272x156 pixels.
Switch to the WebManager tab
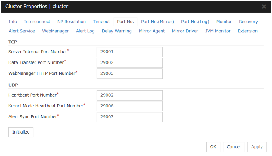coord(55,31)
